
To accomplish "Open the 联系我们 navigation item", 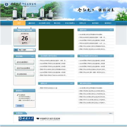I will [x=108, y=23].
